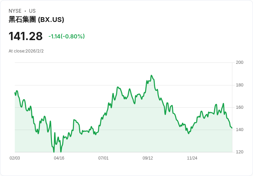Select the 141.28 current price figure
This screenshot has width=253, height=176.
point(25,36)
